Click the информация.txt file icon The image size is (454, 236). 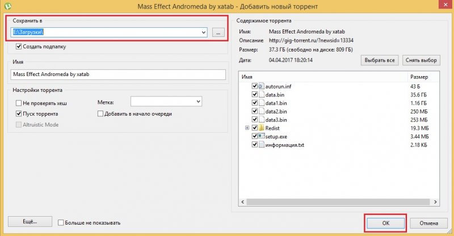[x=262, y=145]
